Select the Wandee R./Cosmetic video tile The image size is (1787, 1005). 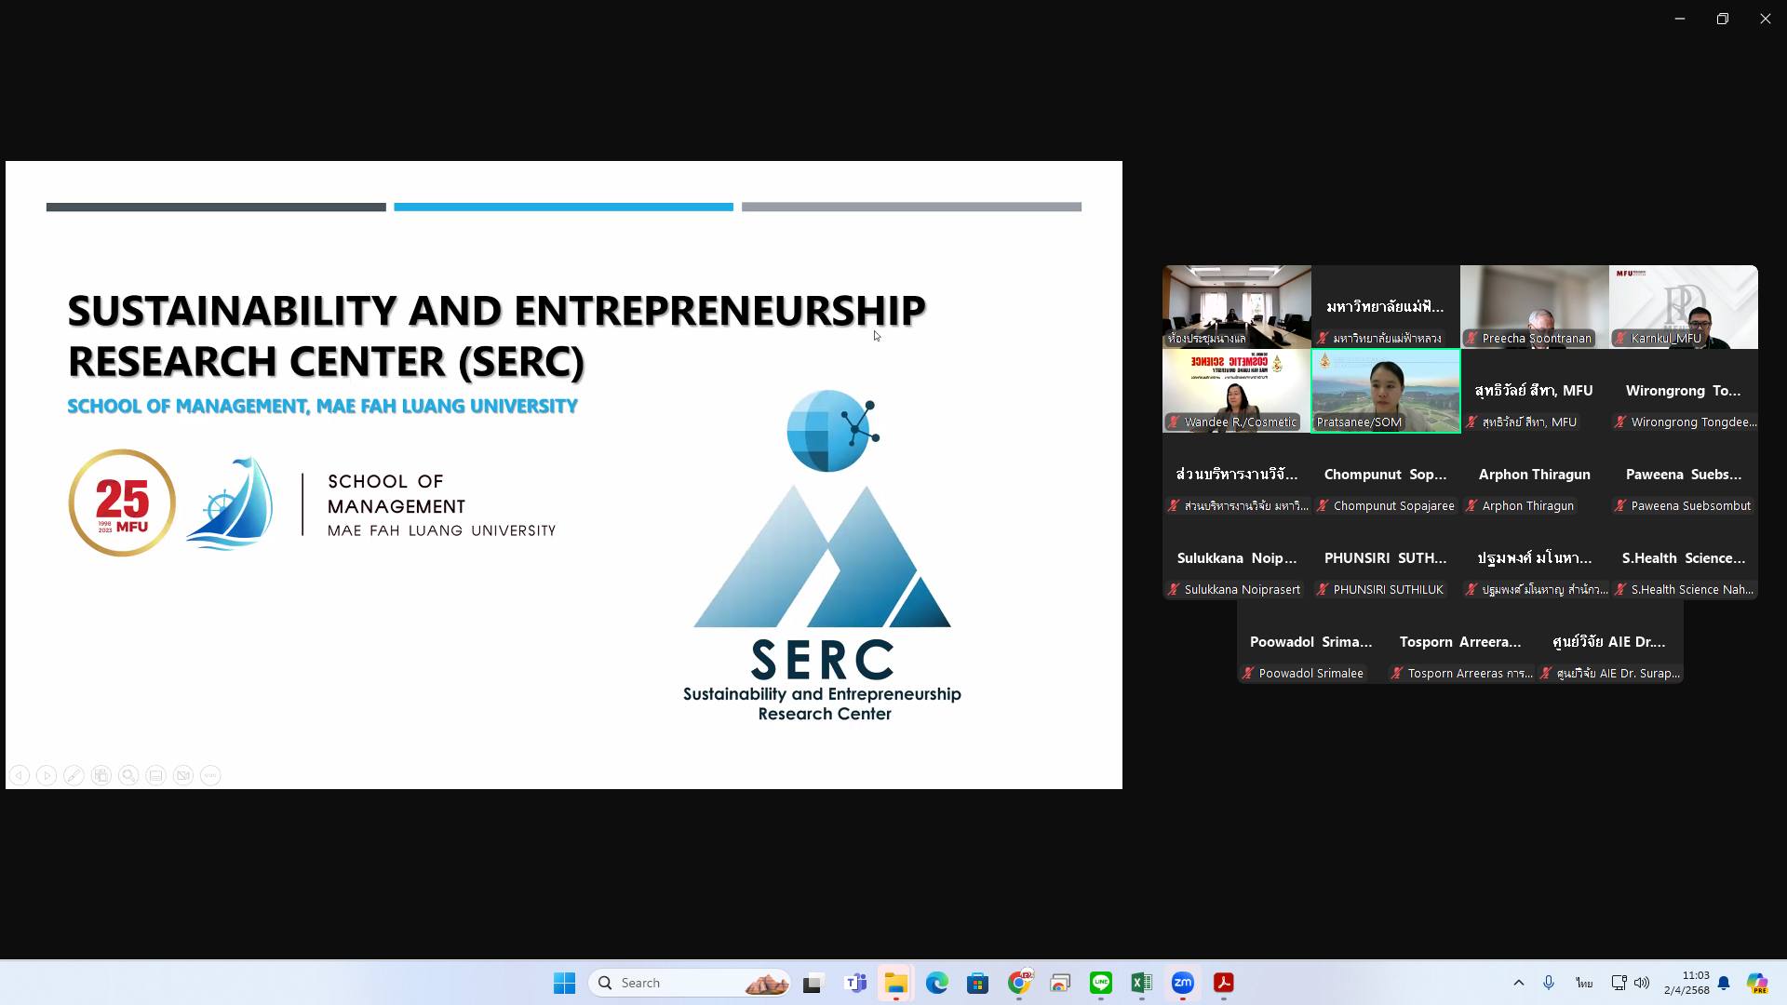1237,391
